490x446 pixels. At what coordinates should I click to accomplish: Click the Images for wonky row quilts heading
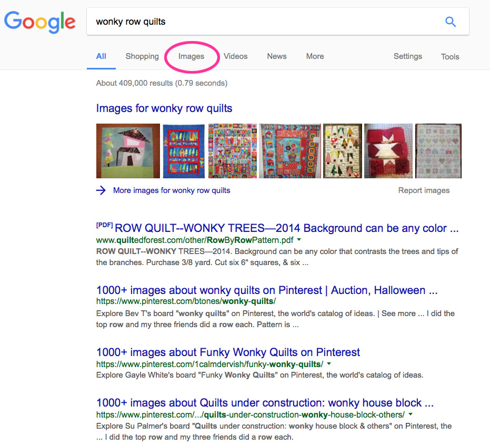(x=164, y=108)
